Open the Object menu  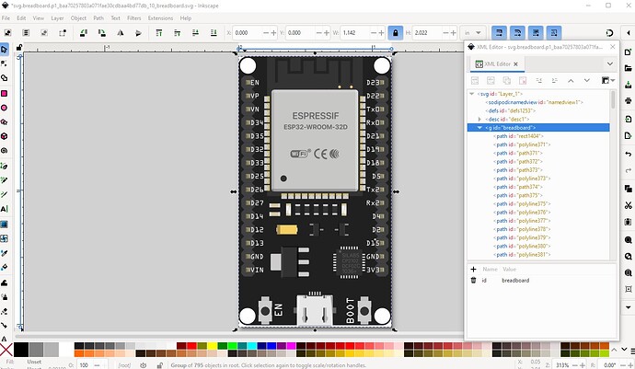(x=78, y=18)
